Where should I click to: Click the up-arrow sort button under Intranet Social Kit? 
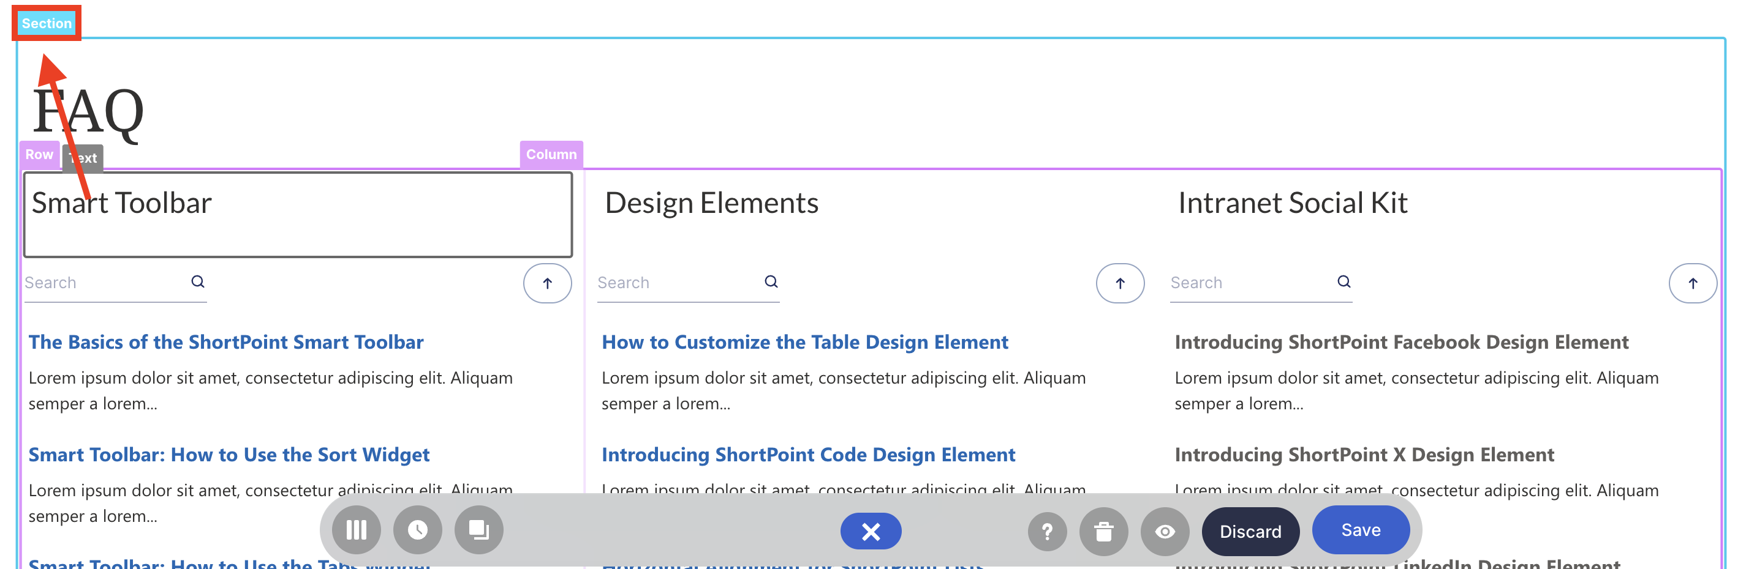pos(1693,283)
